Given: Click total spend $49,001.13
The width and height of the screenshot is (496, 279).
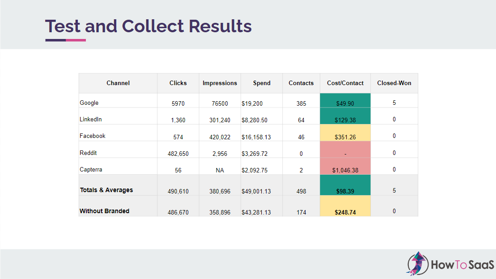Looking at the screenshot, I should click(256, 191).
